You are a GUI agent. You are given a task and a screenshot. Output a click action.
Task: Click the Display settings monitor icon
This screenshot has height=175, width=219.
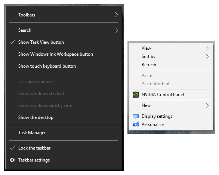136,116
